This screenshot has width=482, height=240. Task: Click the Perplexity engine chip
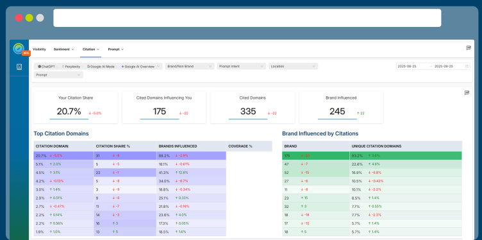pos(71,66)
